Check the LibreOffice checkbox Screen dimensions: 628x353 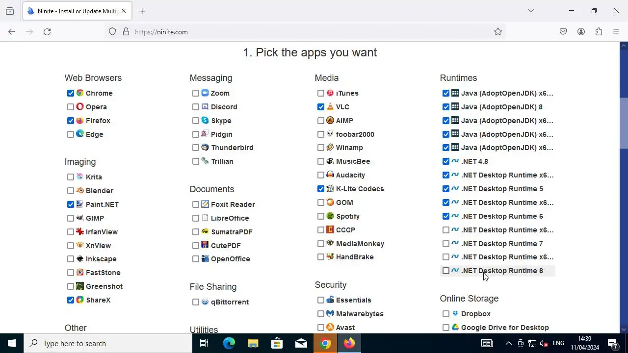[196, 218]
